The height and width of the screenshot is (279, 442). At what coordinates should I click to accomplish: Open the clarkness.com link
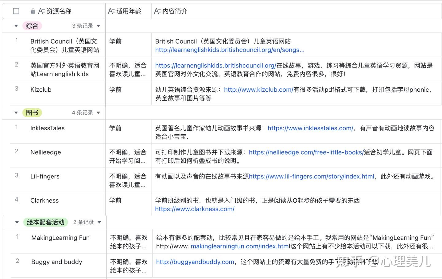[195, 209]
